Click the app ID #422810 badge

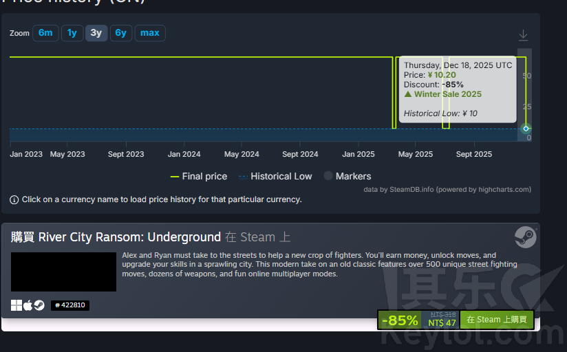click(x=69, y=305)
